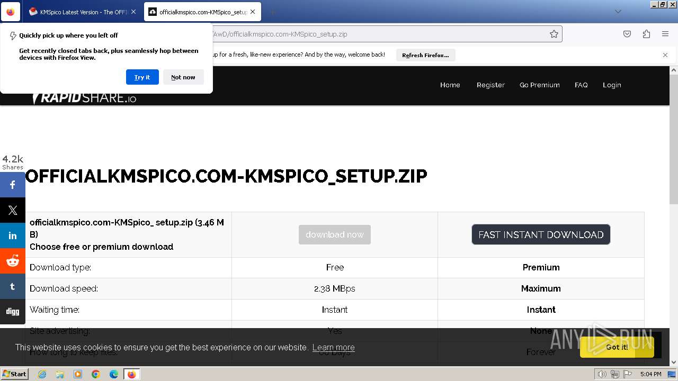Image resolution: width=678 pixels, height=381 pixels.
Task: Open the Register menu item
Action: pyautogui.click(x=490, y=85)
